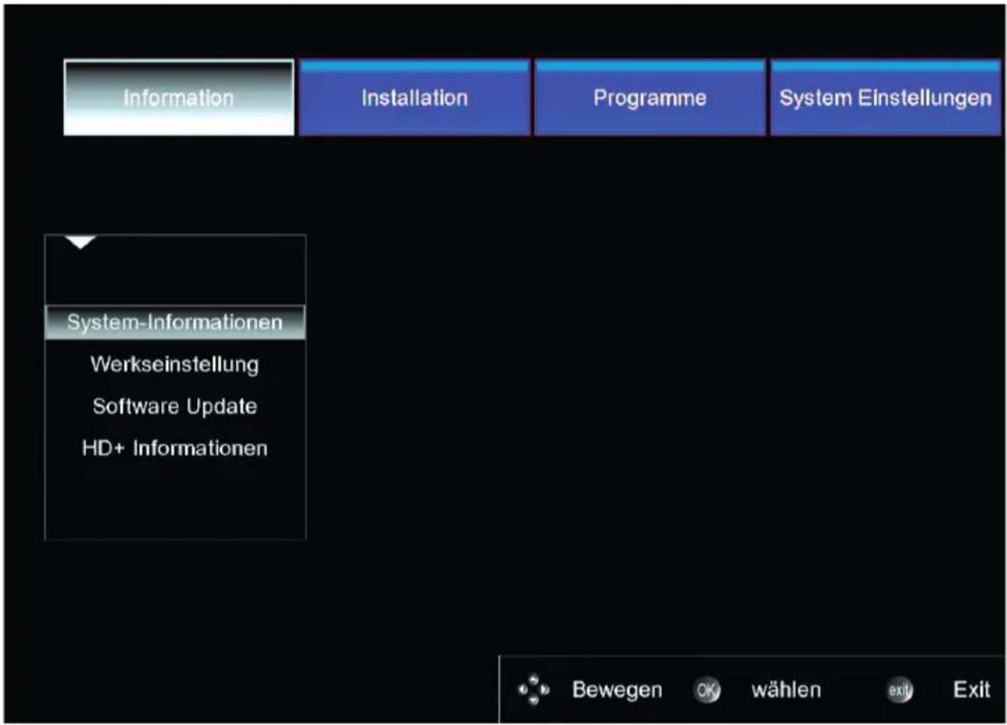This screenshot has height=725, width=1007.
Task: Click the white down-arrow above the menu list
Action: pyautogui.click(x=81, y=242)
